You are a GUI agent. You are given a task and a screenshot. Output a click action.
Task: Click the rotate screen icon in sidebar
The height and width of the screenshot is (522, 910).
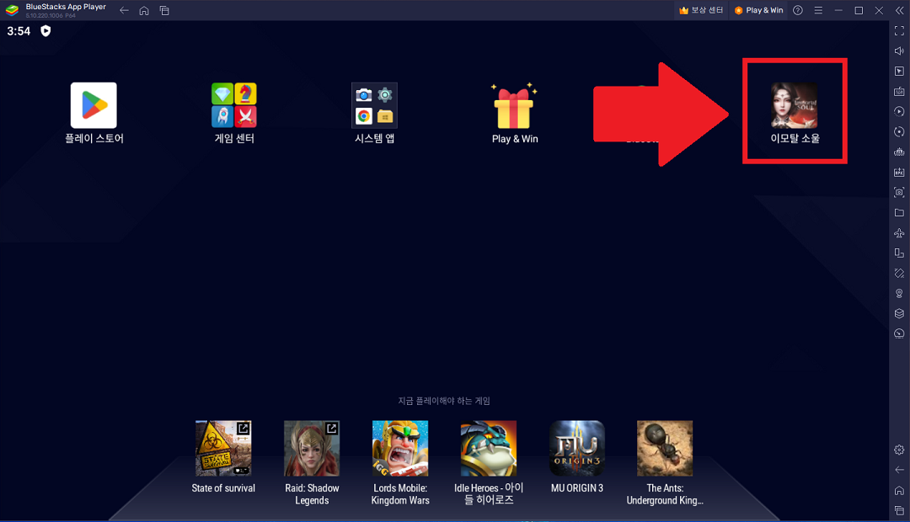[x=899, y=253]
